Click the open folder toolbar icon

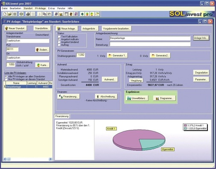10,14
